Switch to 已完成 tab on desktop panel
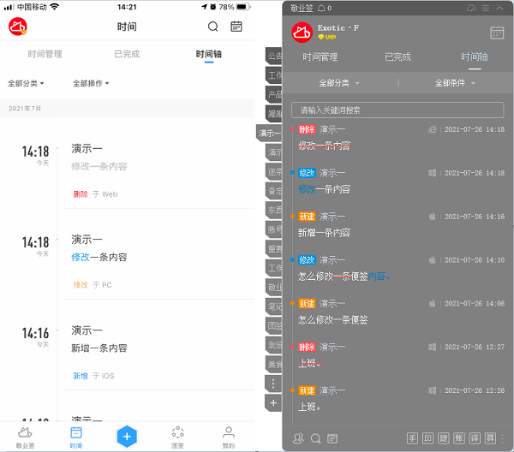This screenshot has height=452, width=514. point(397,57)
